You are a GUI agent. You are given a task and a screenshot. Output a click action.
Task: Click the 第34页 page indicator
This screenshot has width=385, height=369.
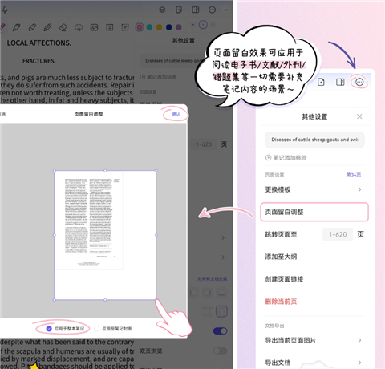click(354, 175)
